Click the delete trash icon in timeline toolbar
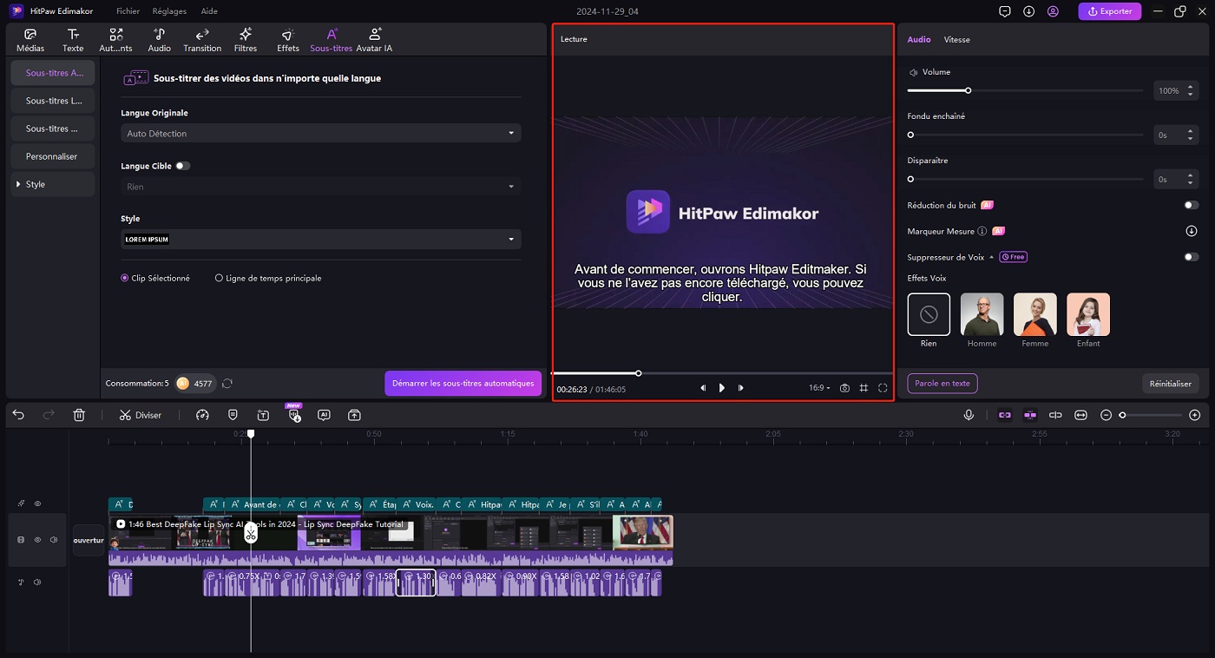Screen dimensions: 1215x658 click(79, 415)
